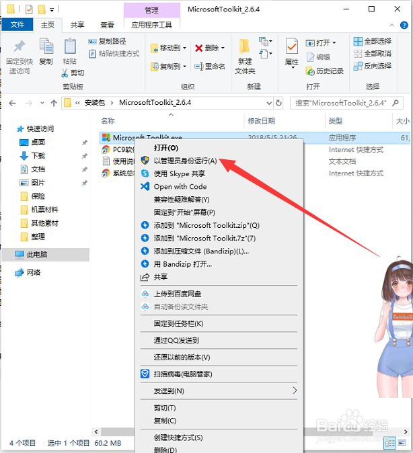Collapse the ribbon with chevron
The height and width of the screenshot is (453, 413).
point(392,25)
